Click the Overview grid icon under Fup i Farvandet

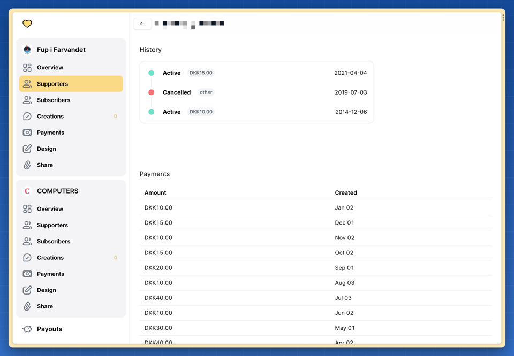(x=27, y=68)
